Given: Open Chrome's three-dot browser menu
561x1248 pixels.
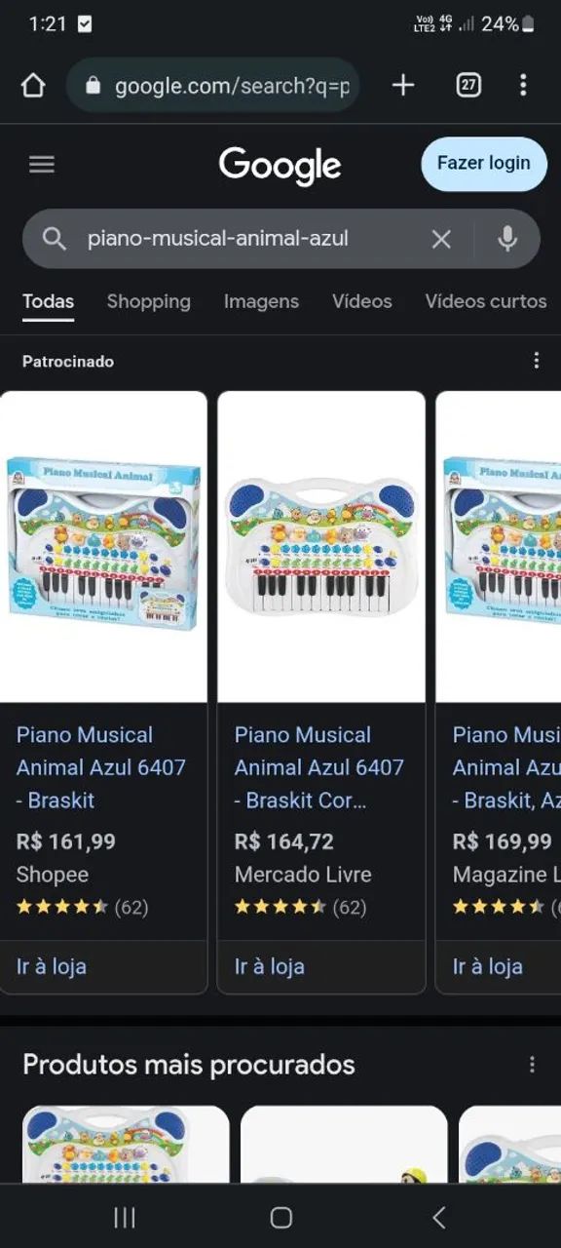Looking at the screenshot, I should [524, 85].
